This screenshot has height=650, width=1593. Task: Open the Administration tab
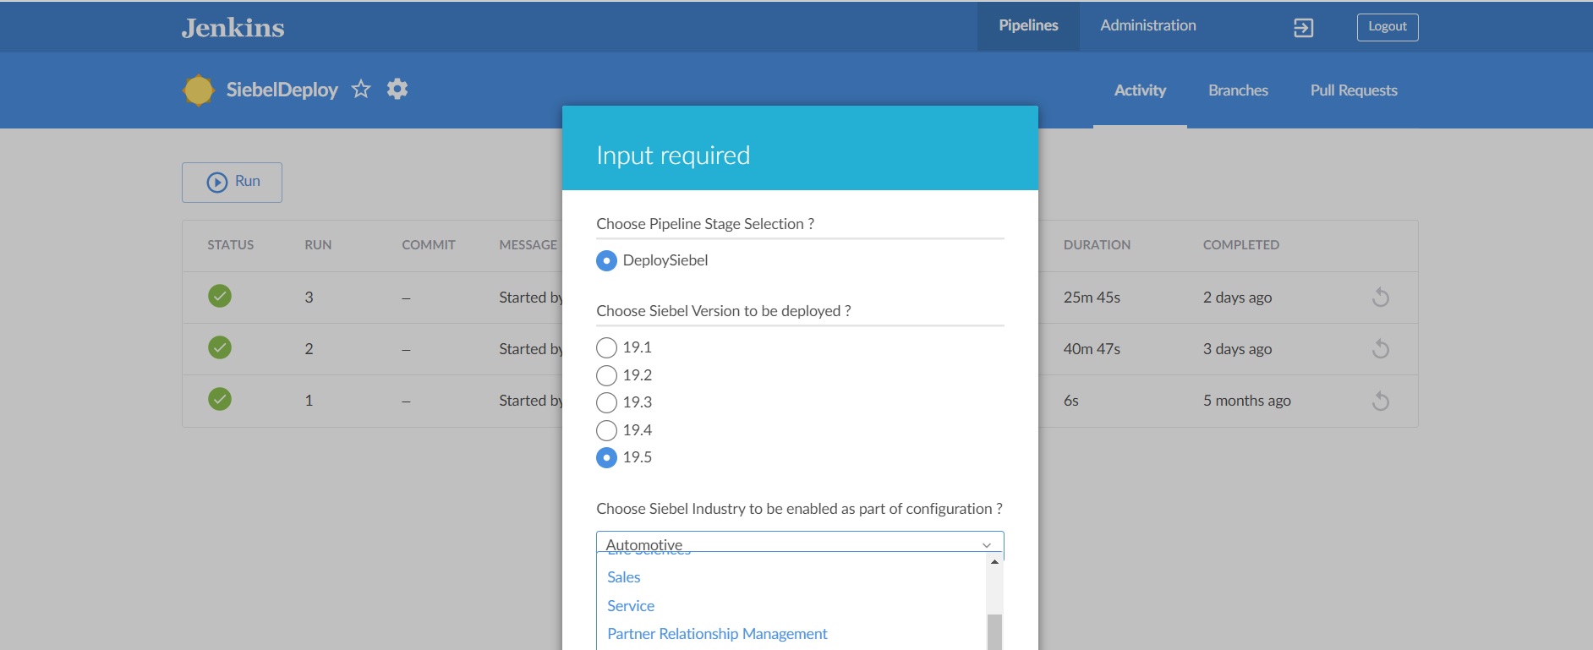click(1148, 26)
